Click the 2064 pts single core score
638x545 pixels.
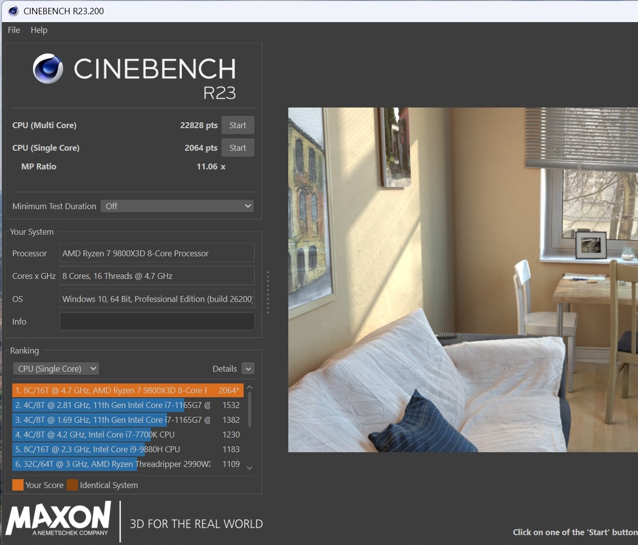point(201,148)
